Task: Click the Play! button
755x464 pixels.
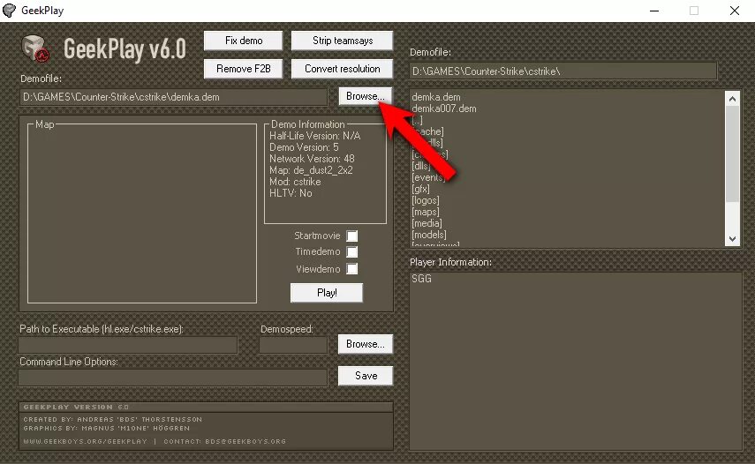Action: click(327, 293)
